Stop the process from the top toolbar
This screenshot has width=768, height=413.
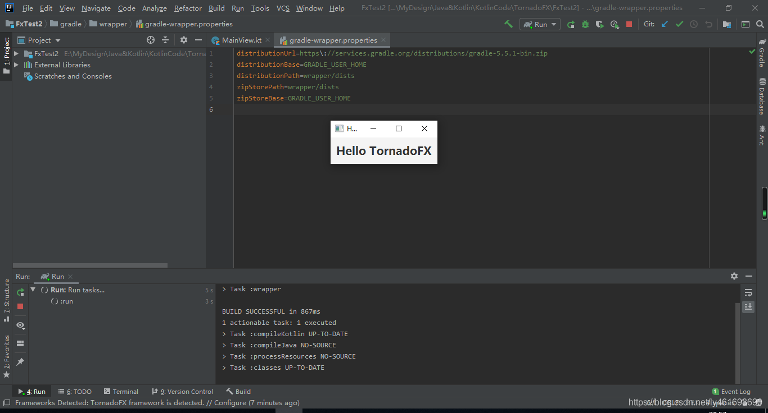[x=629, y=24]
